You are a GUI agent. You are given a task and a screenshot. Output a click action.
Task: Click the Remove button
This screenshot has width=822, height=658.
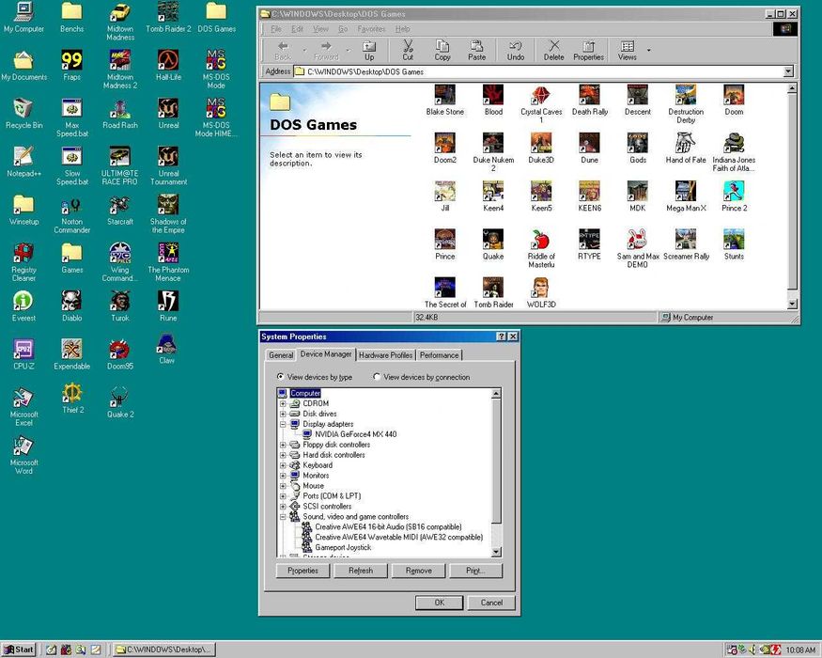coord(418,571)
